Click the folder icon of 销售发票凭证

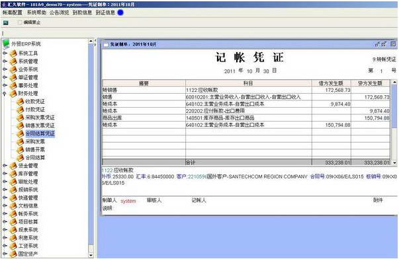(20, 126)
